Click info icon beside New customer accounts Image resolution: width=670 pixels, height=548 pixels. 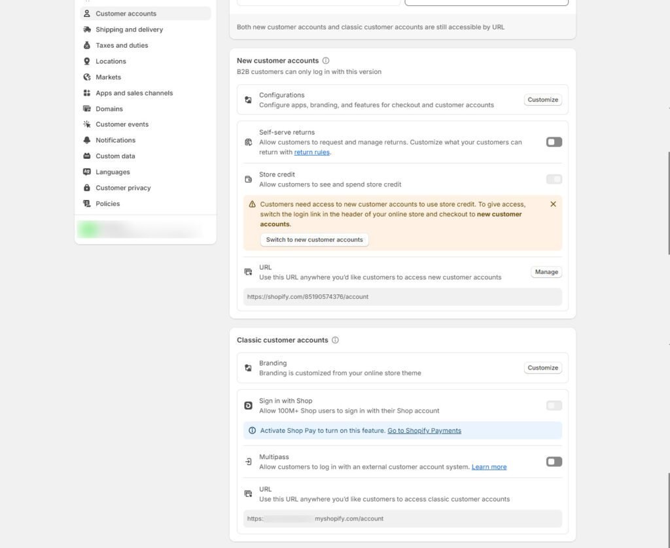pos(326,61)
